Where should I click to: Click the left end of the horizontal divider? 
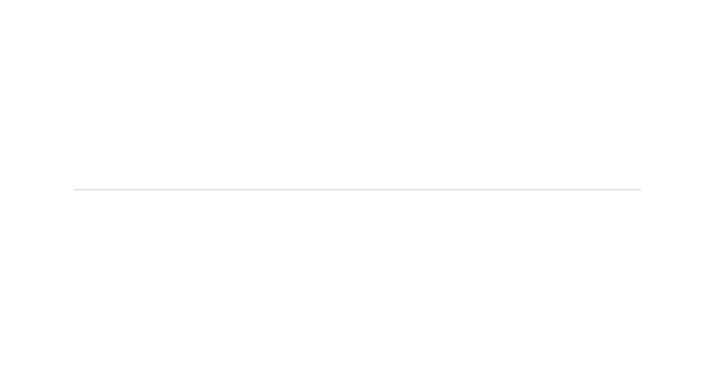76,190
